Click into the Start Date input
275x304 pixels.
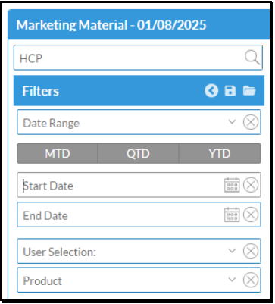120,185
